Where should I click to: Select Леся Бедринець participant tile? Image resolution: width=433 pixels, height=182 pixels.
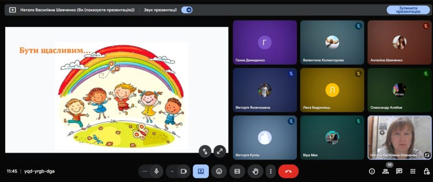[x=332, y=89]
